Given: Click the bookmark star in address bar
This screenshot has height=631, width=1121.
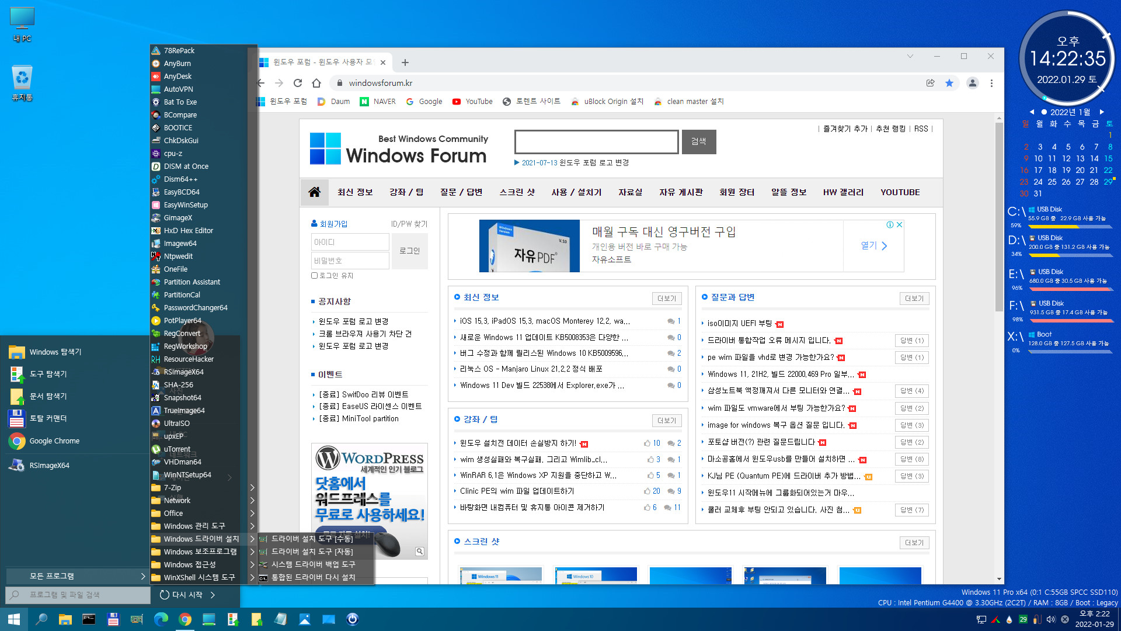Looking at the screenshot, I should [949, 83].
